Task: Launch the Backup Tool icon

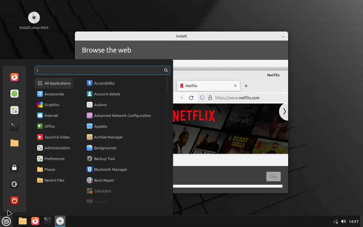Action: (x=90, y=159)
